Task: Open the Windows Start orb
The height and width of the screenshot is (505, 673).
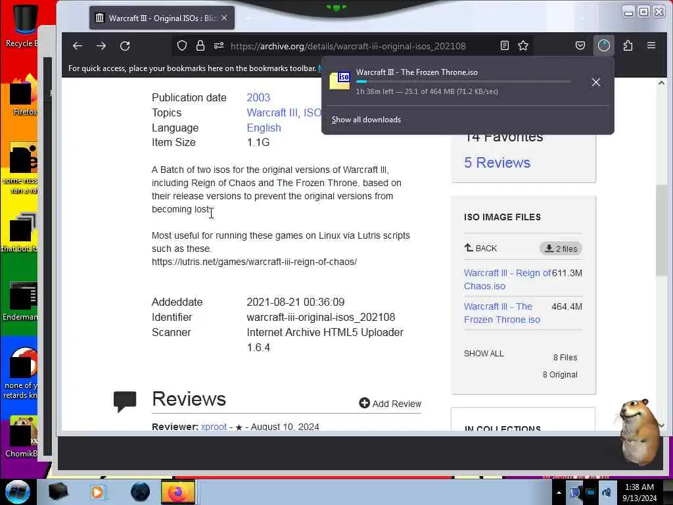Action: coord(18,492)
